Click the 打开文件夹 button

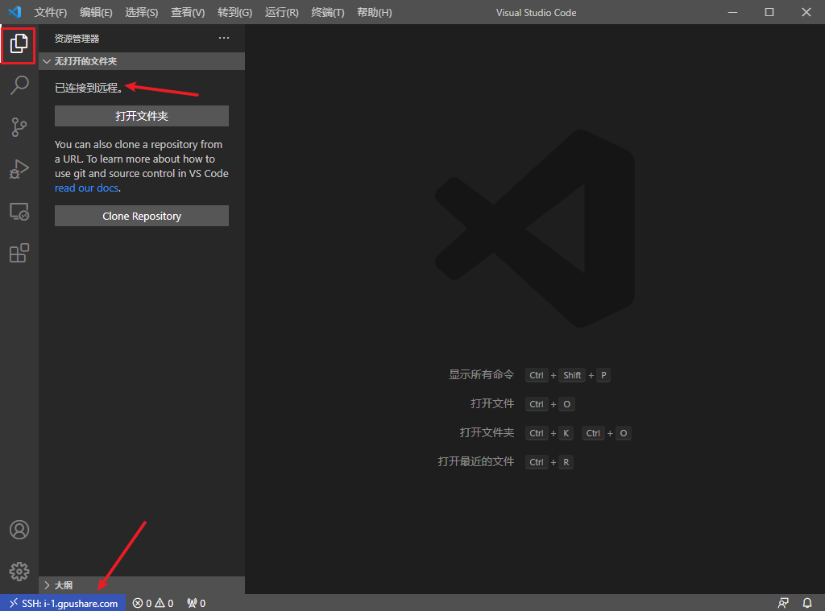click(142, 116)
